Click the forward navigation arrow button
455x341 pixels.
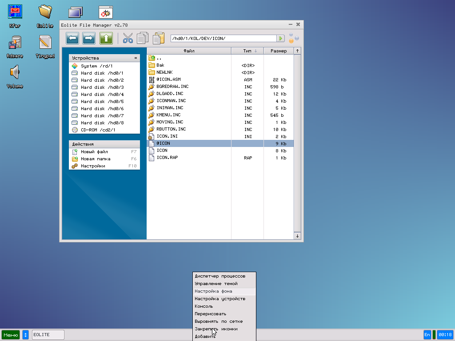tap(89, 39)
